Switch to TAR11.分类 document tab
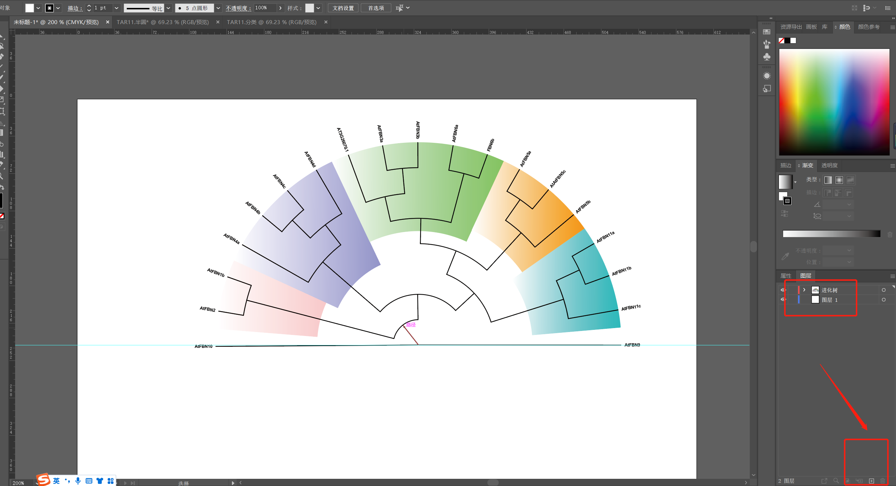 click(x=272, y=22)
